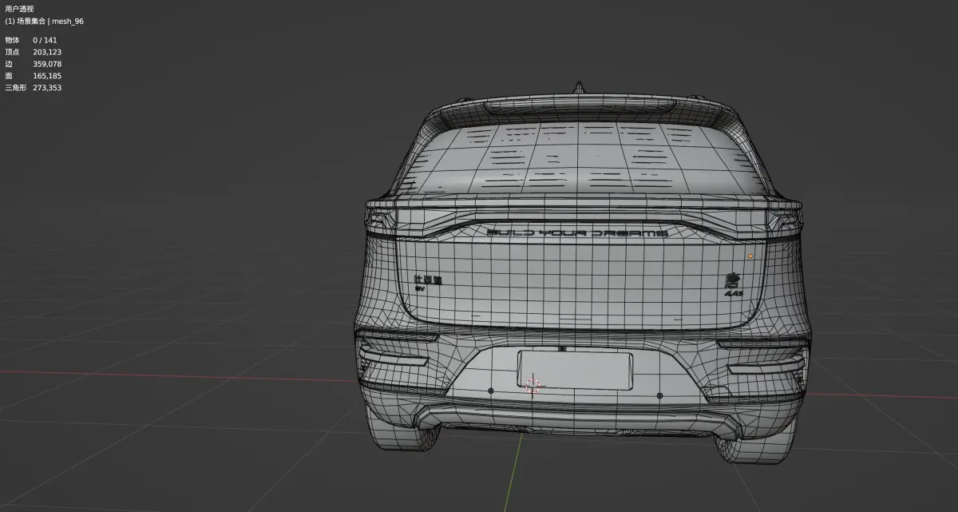This screenshot has width=958, height=512.
Task: Click the 场景集合 | mesh_96 text
Action: pyautogui.click(x=49, y=22)
